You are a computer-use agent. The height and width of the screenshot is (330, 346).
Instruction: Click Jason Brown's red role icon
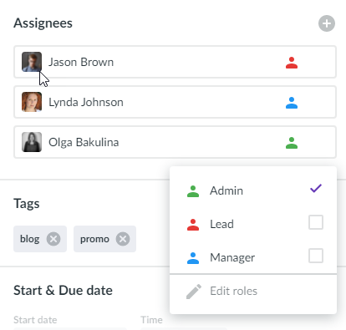point(292,63)
